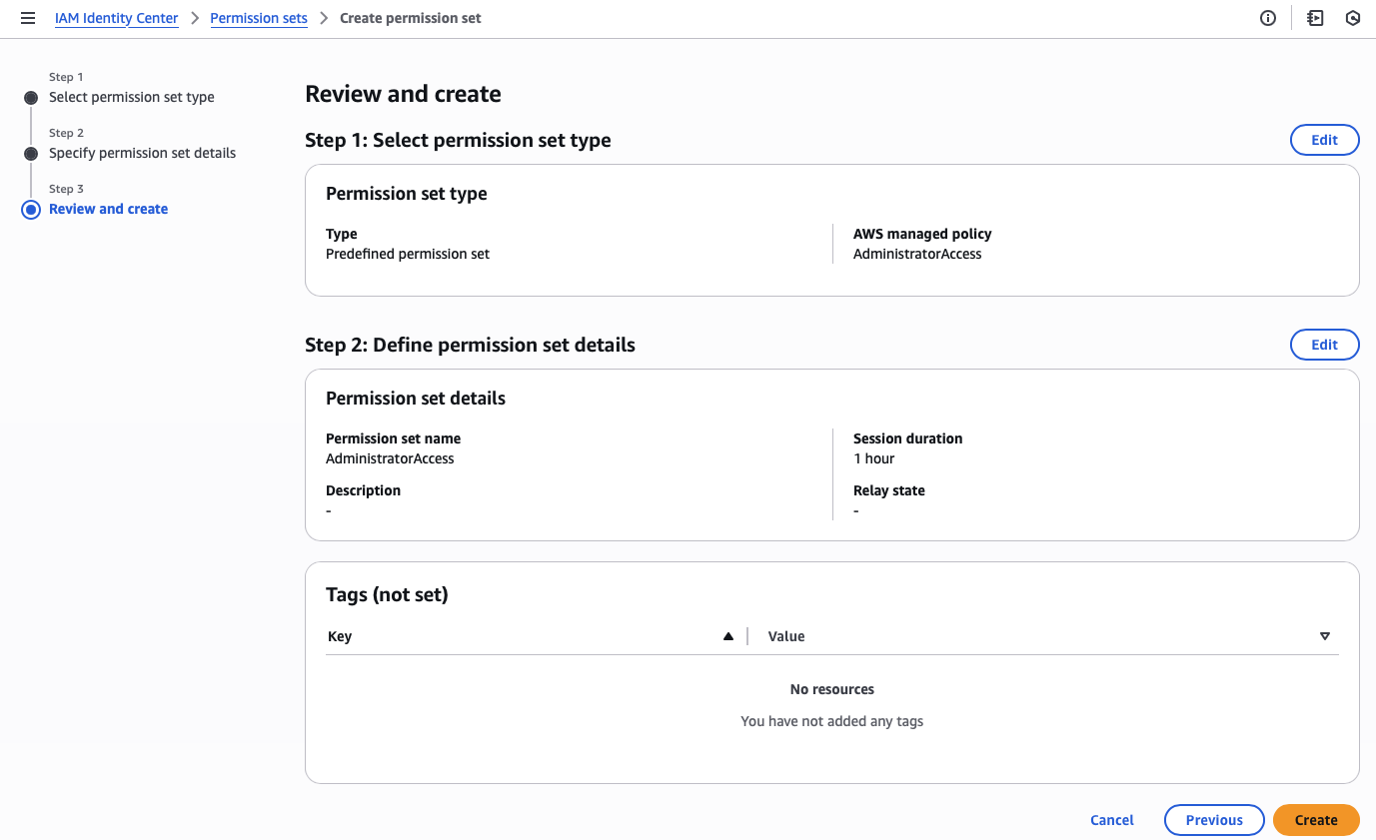
Task: Create the permission set
Action: [x=1316, y=820]
